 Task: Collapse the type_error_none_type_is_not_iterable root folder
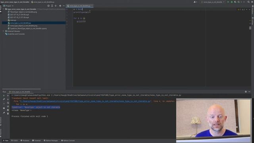[x=4, y=9]
